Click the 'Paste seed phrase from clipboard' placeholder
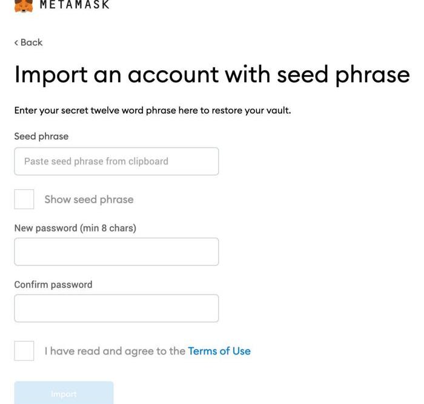The height and width of the screenshot is (404, 424). tap(96, 161)
